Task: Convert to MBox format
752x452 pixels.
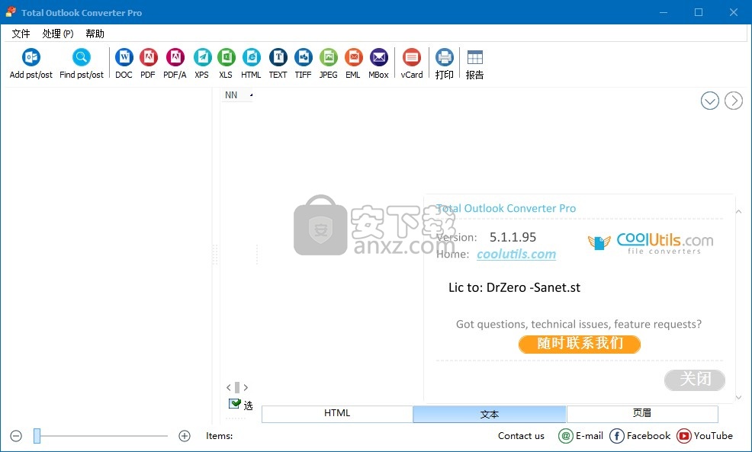Action: [378, 64]
